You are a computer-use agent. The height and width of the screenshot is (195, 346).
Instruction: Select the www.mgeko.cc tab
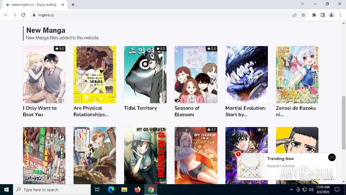(34, 5)
